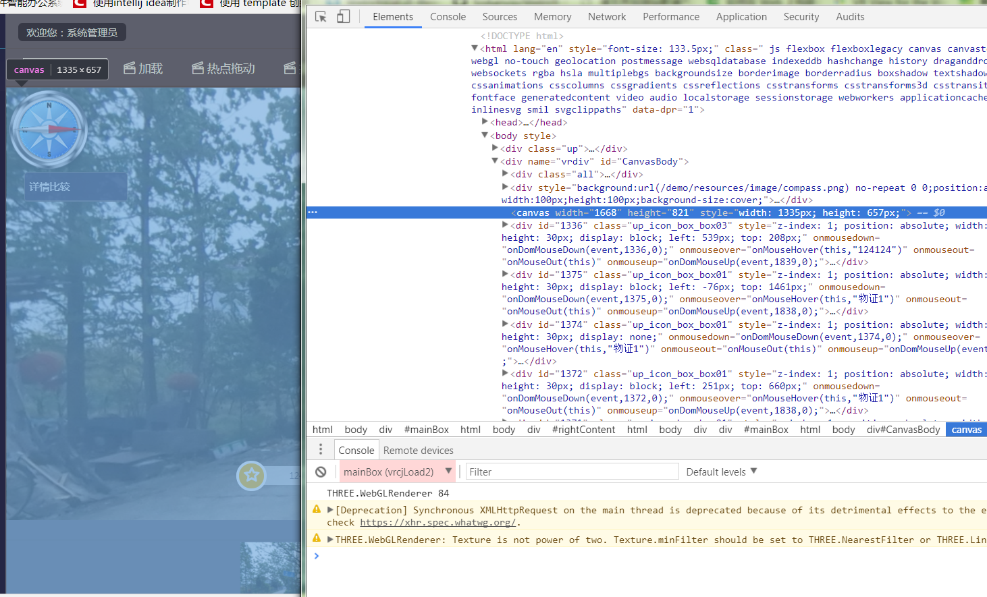The height and width of the screenshot is (597, 987).
Task: Clear the console with the clear icon
Action: [321, 472]
